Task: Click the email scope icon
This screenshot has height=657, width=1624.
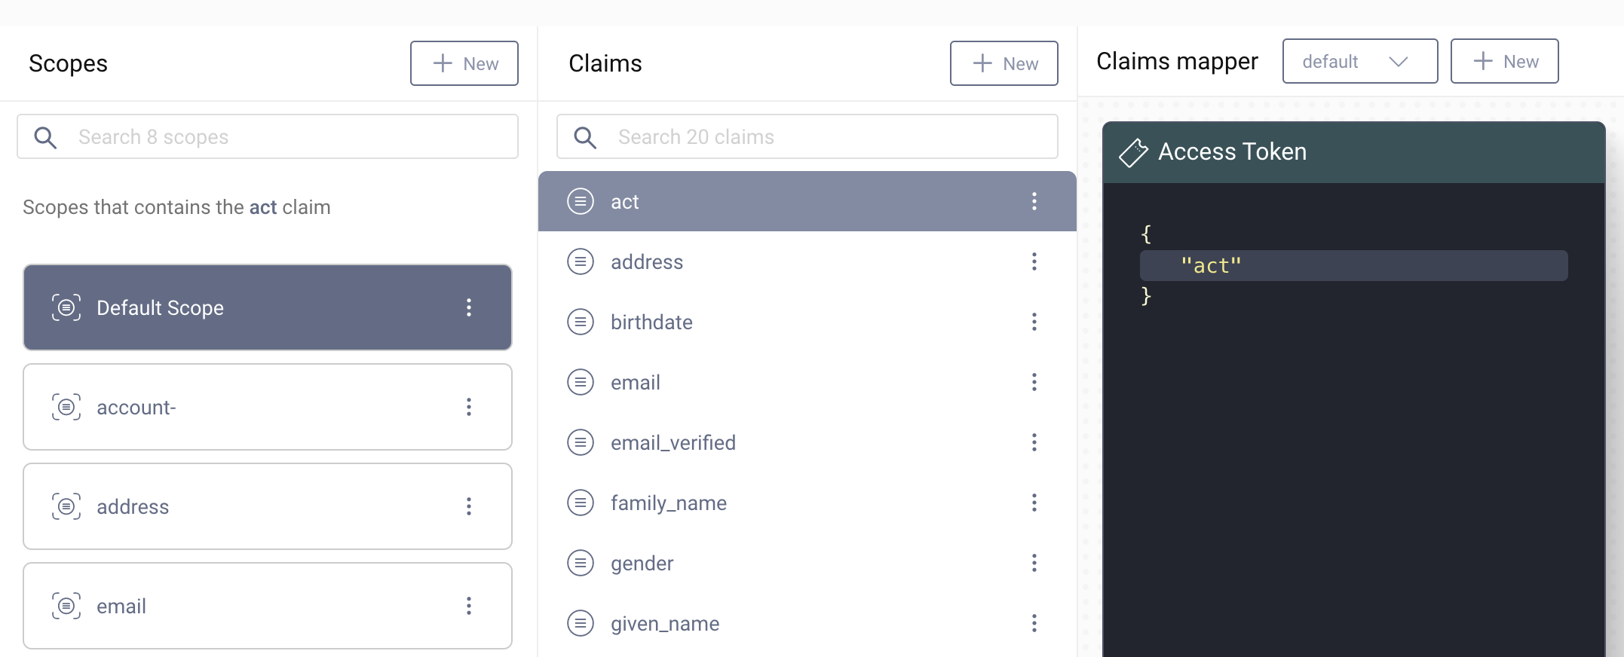Action: [66, 606]
